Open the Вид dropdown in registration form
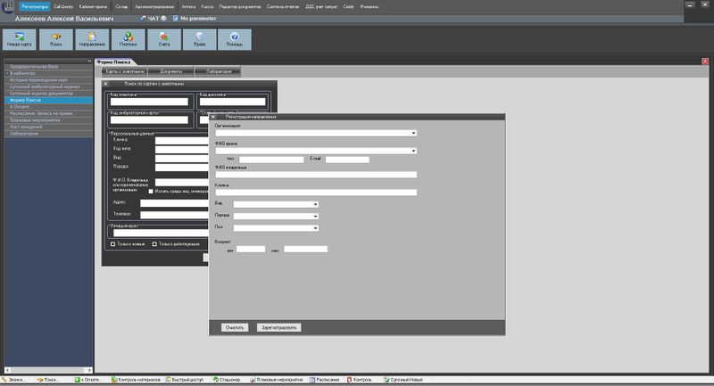 [x=316, y=204]
